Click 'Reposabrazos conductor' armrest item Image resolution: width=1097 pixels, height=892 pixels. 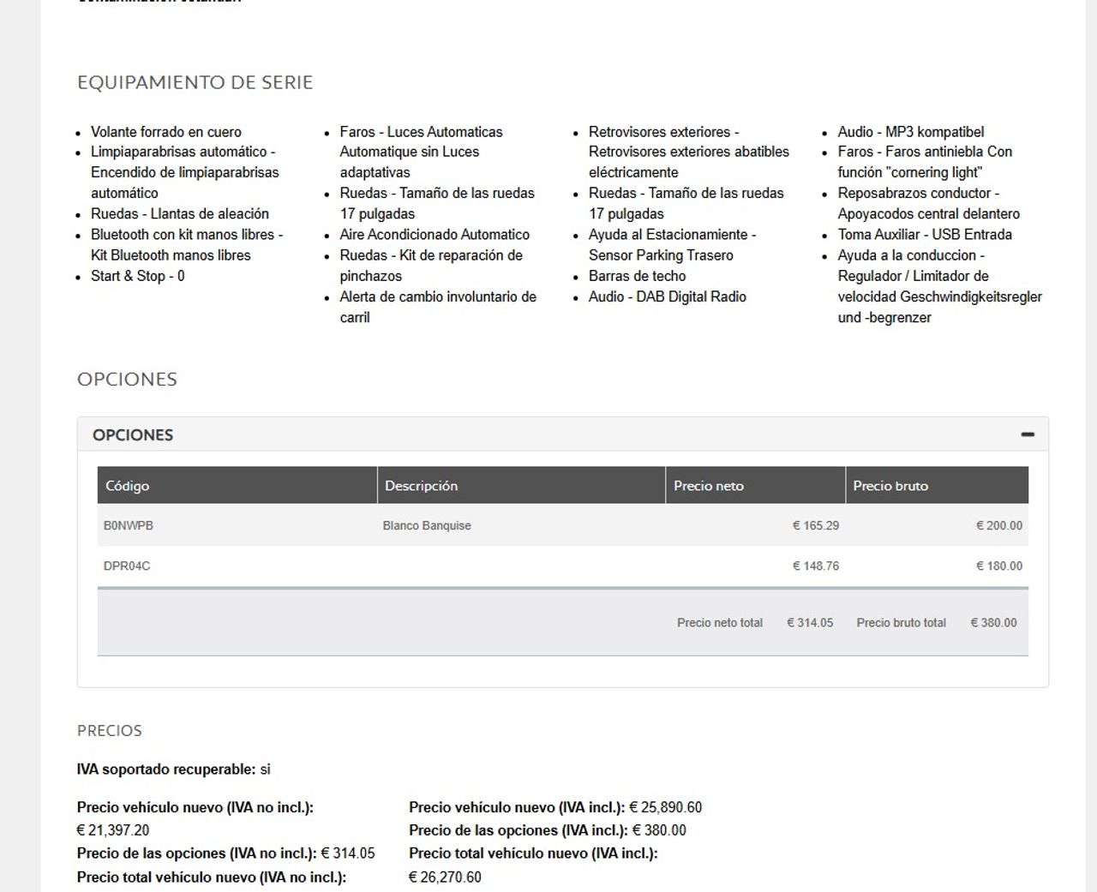(929, 204)
